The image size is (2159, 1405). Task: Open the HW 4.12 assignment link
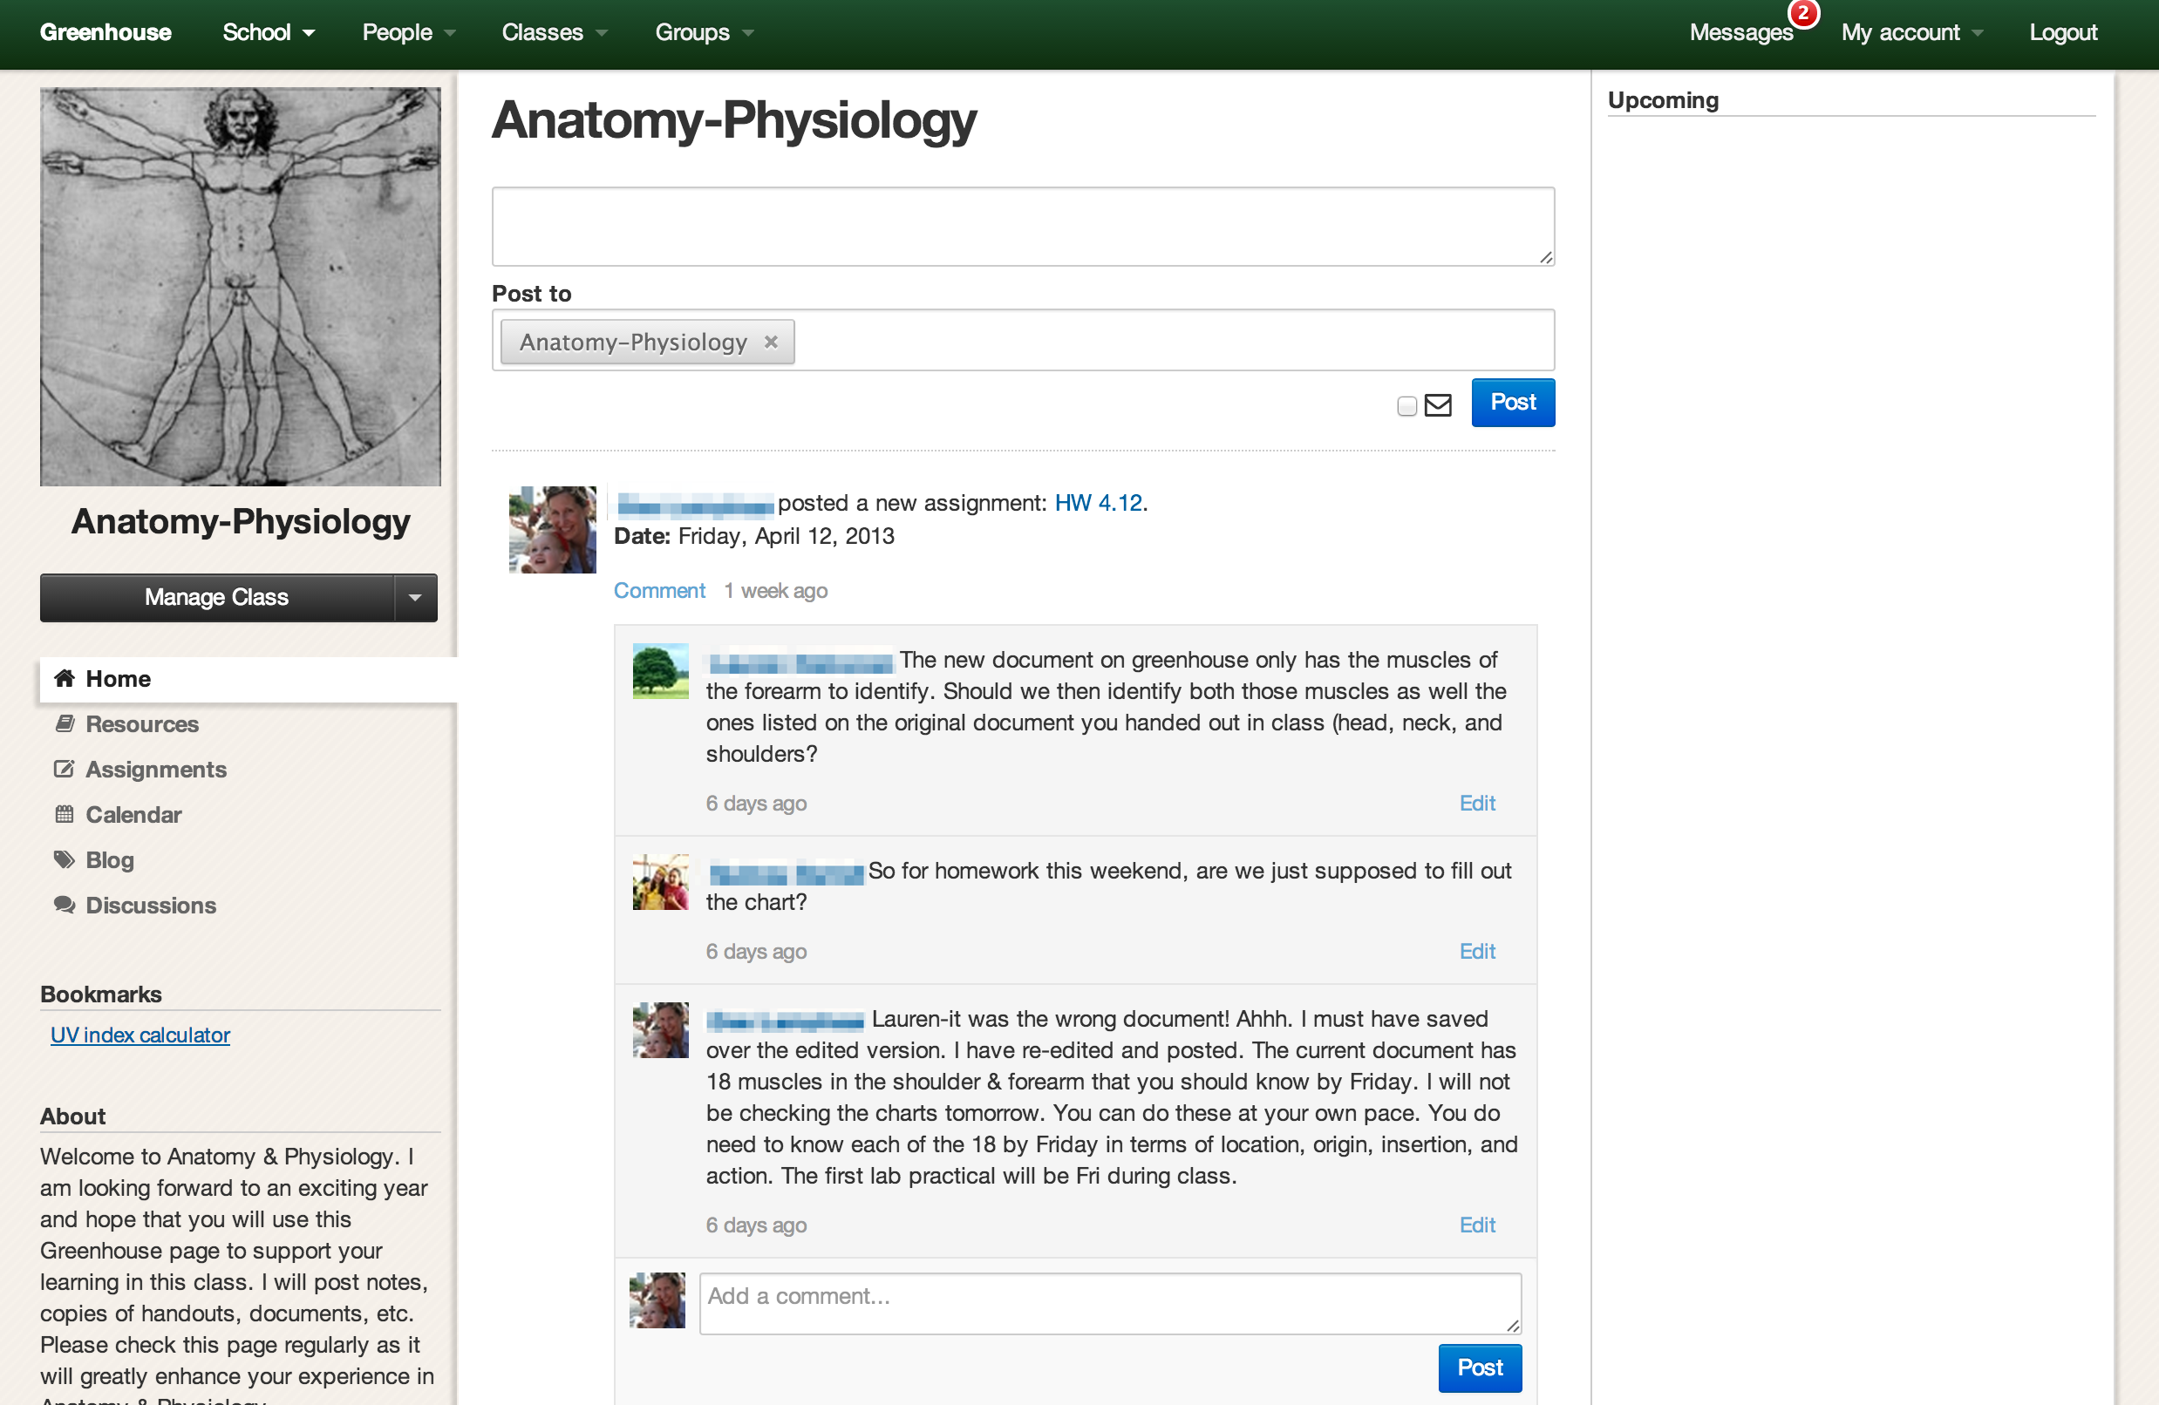point(1098,504)
